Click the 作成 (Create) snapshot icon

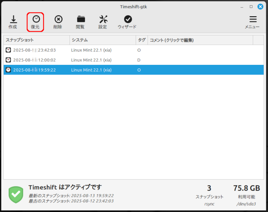(13, 19)
